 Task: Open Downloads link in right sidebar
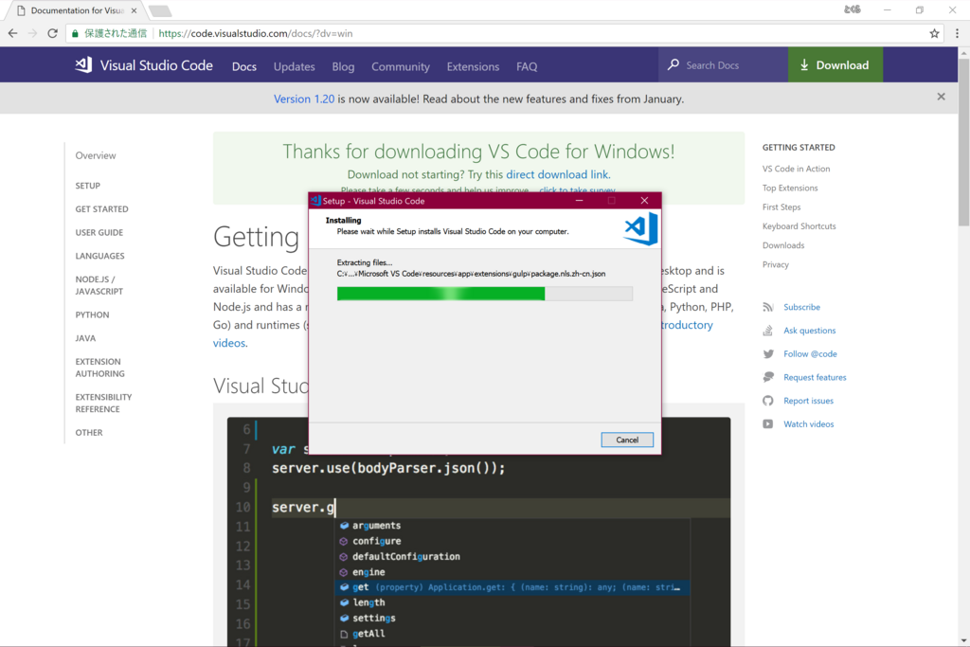tap(783, 245)
